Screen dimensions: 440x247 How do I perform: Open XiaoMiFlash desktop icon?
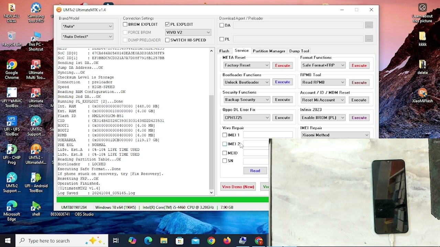pos(422,96)
